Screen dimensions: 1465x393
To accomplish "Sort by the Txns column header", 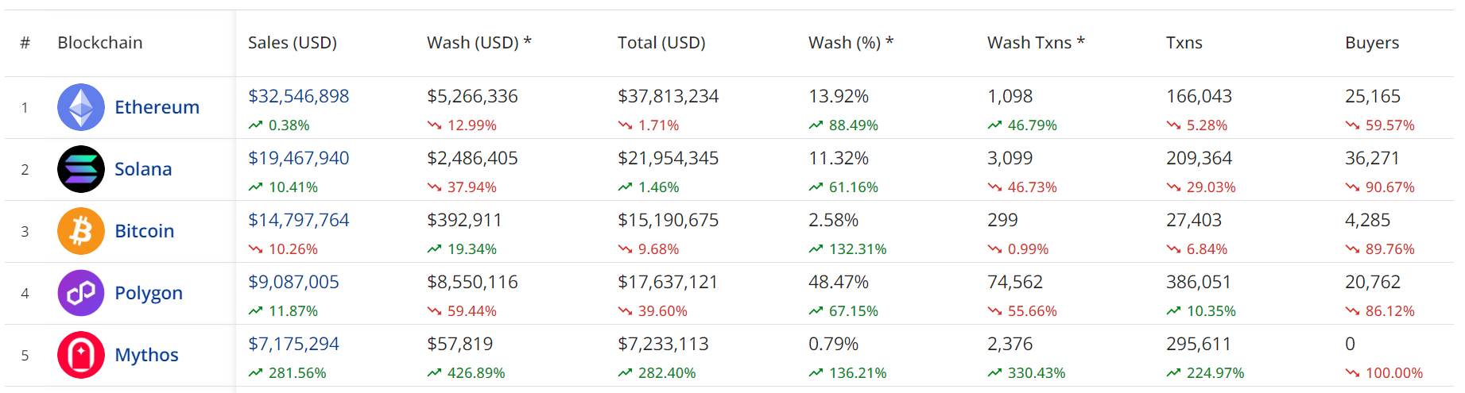I will coord(1184,43).
